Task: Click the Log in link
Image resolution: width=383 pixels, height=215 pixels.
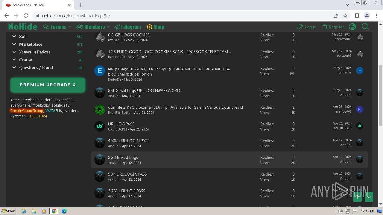Action: [x=307, y=27]
